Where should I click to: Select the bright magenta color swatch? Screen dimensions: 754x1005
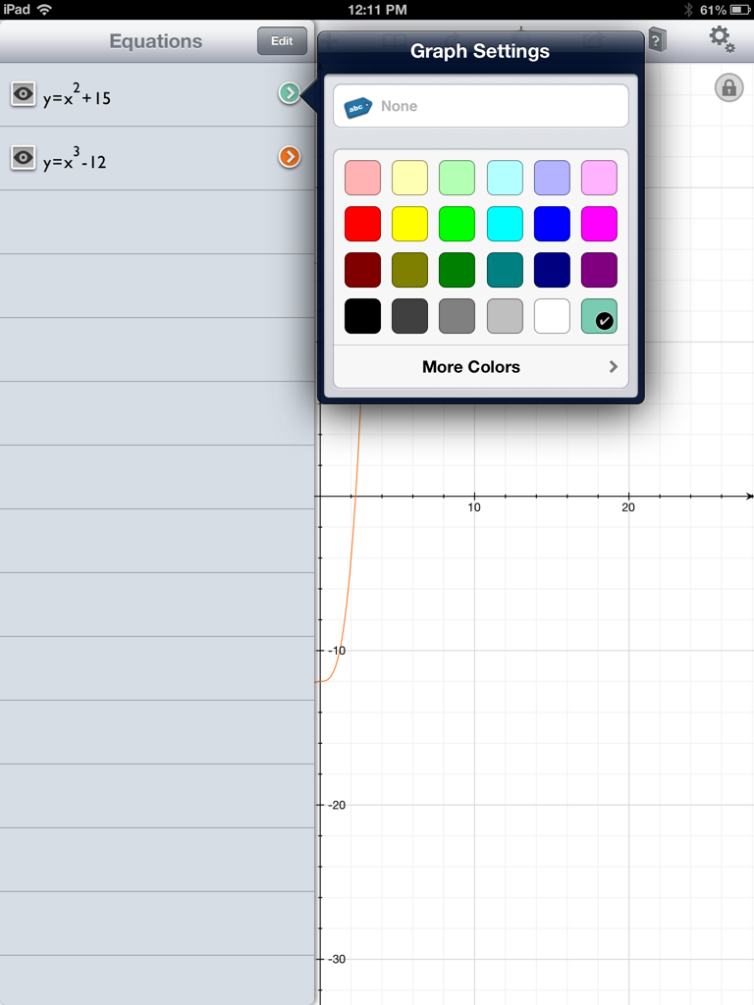pyautogui.click(x=600, y=224)
